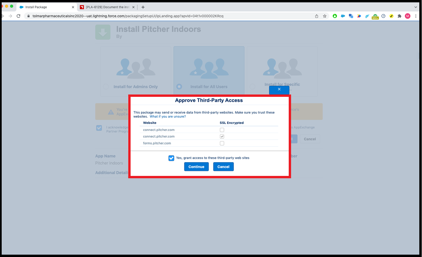This screenshot has width=422, height=257.
Task: Bookmark this page with the star icon
Action: point(325,16)
